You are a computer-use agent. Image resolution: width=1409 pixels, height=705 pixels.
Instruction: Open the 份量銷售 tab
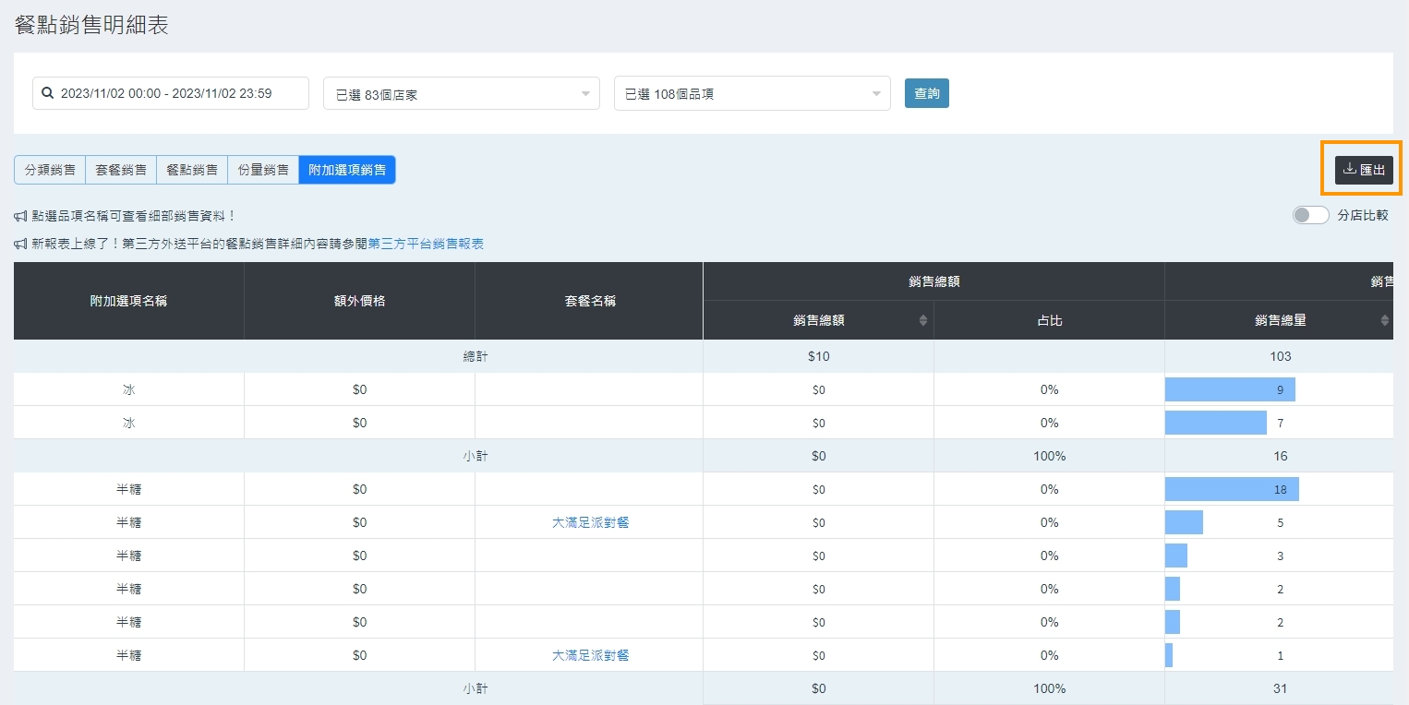[263, 170]
